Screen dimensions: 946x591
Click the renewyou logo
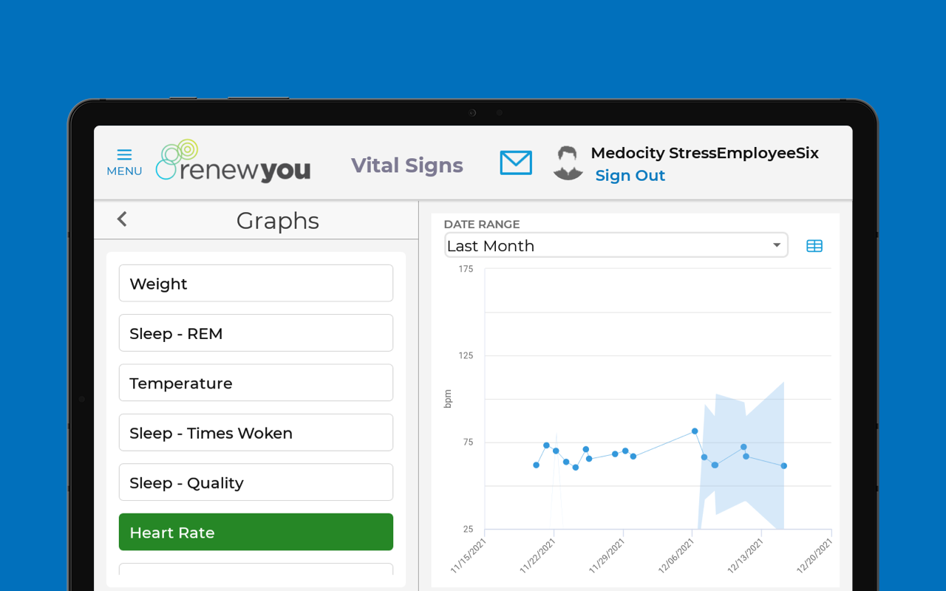(x=234, y=161)
